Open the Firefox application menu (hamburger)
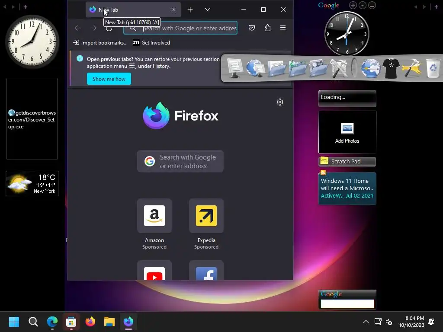The width and height of the screenshot is (443, 332). pos(283,28)
